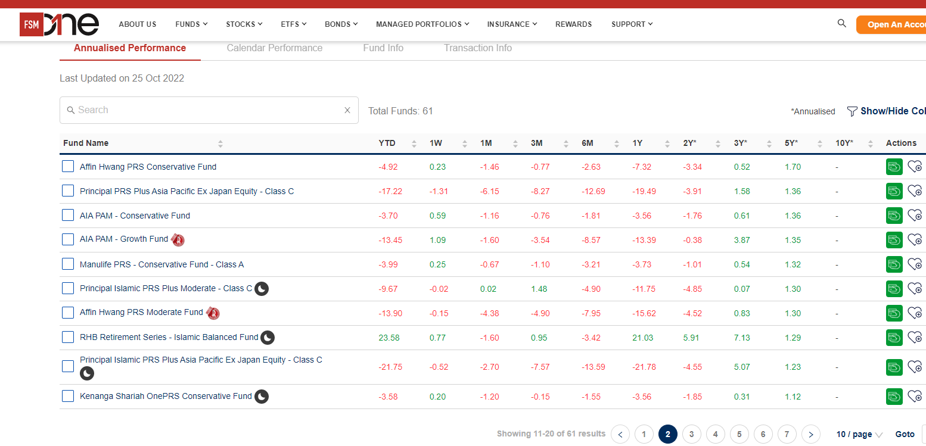Go to ABOUT US page
This screenshot has width=926, height=446.
point(138,24)
